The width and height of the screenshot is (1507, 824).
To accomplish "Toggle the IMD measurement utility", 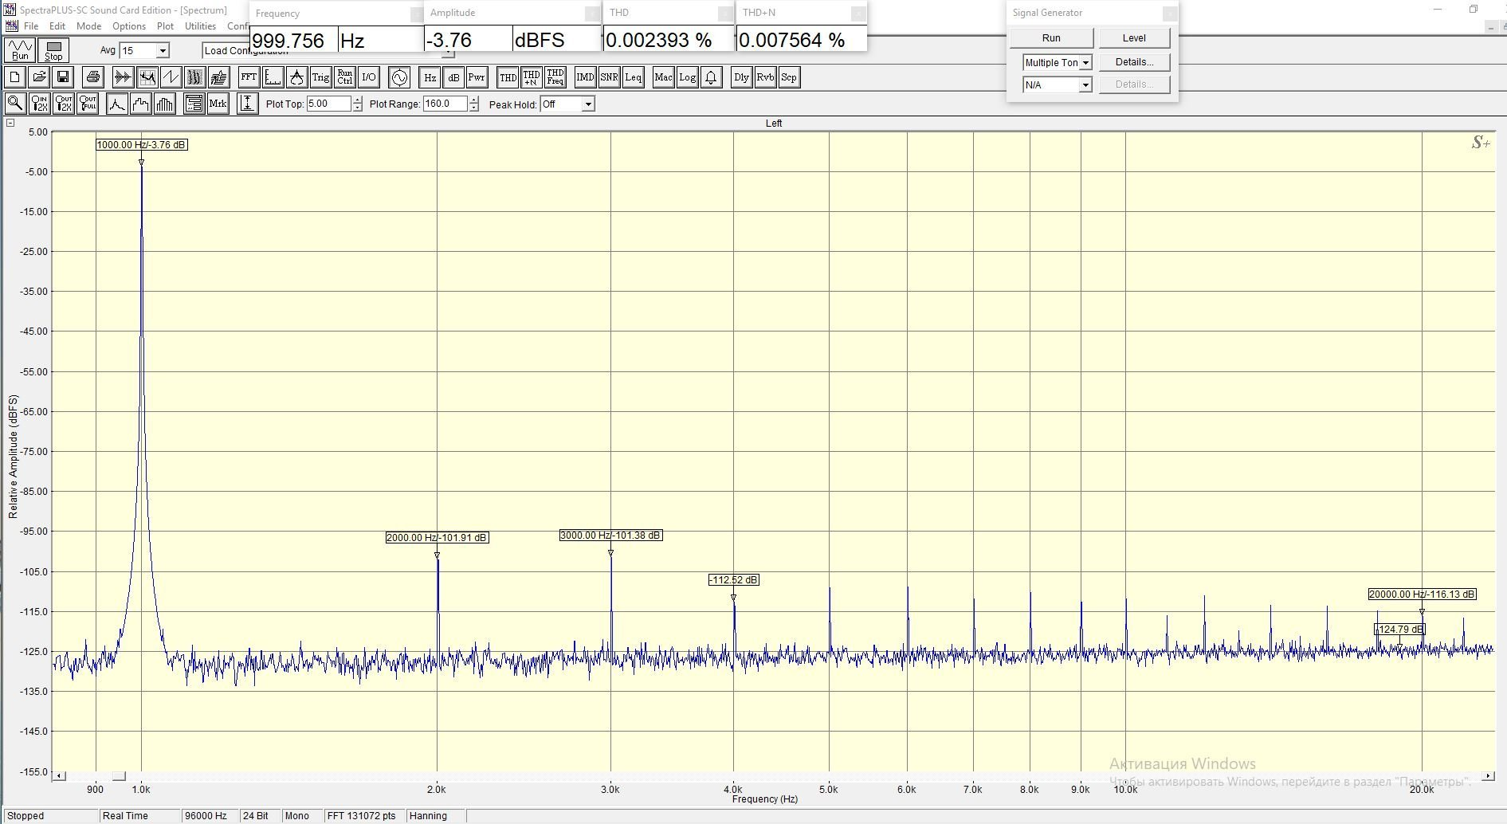I will 585,77.
